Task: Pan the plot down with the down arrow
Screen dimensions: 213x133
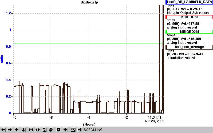Action: tap(23, 130)
